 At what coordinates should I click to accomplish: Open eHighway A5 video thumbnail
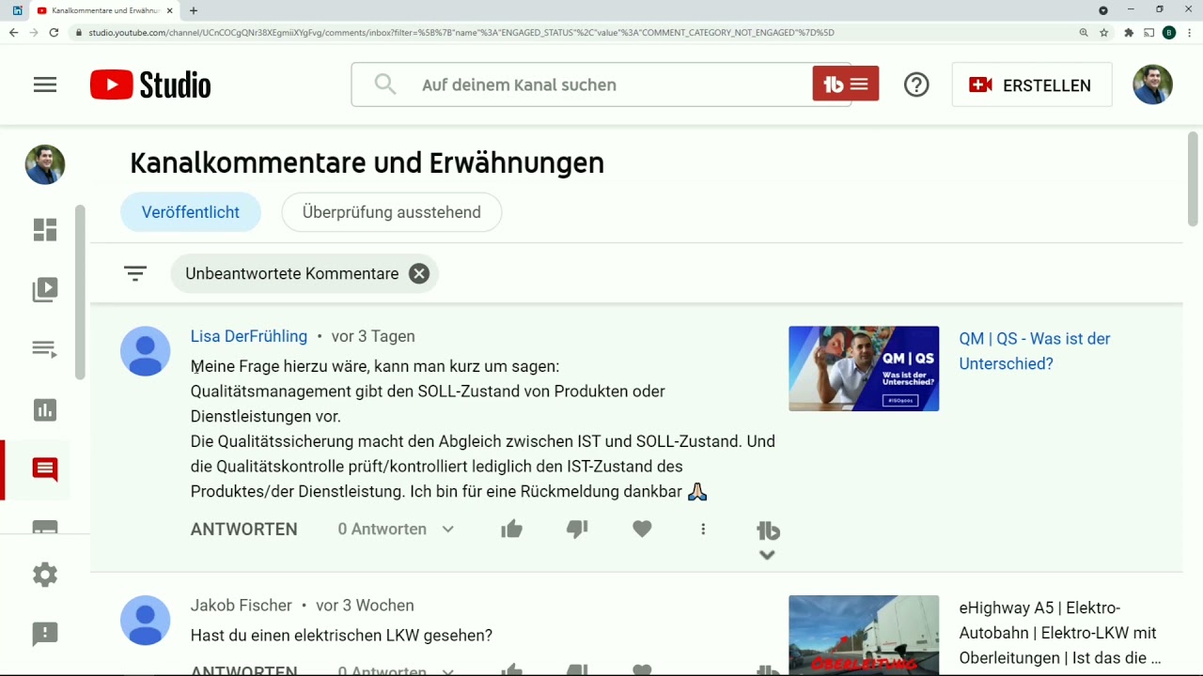(x=864, y=636)
